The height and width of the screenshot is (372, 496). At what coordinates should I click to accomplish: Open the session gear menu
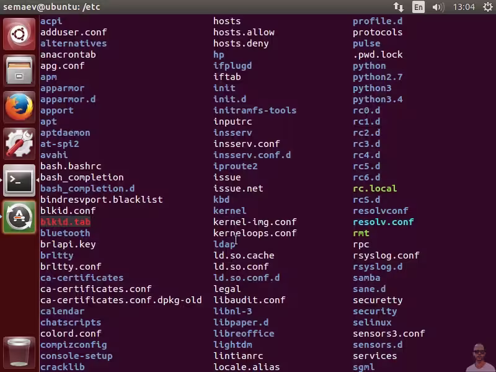[485, 7]
